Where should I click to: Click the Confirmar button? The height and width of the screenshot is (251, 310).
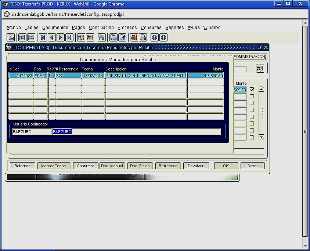[x=86, y=166]
